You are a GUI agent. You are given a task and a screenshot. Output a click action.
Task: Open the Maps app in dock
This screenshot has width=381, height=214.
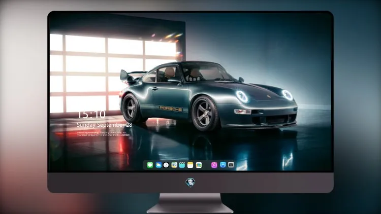coord(174,165)
